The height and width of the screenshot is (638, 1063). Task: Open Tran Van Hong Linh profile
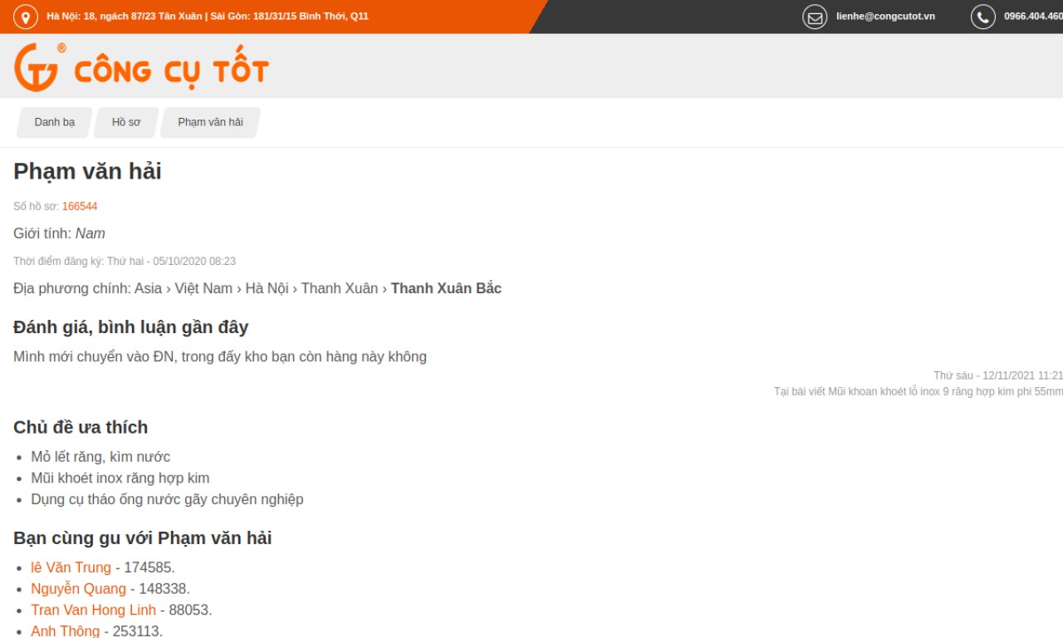click(93, 610)
